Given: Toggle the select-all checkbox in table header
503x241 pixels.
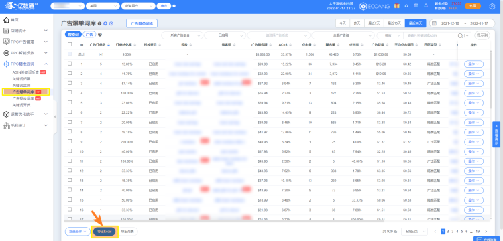Looking at the screenshot, I should [x=70, y=45].
